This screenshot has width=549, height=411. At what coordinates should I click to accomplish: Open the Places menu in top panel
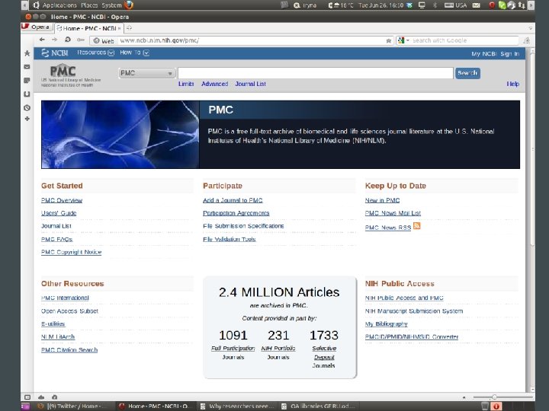pyautogui.click(x=89, y=5)
